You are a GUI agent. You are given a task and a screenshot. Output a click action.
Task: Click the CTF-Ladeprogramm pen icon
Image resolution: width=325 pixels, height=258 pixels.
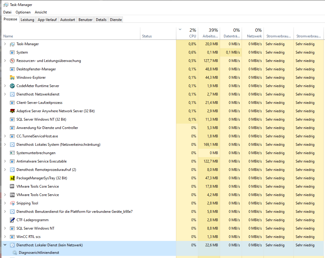[12, 220]
